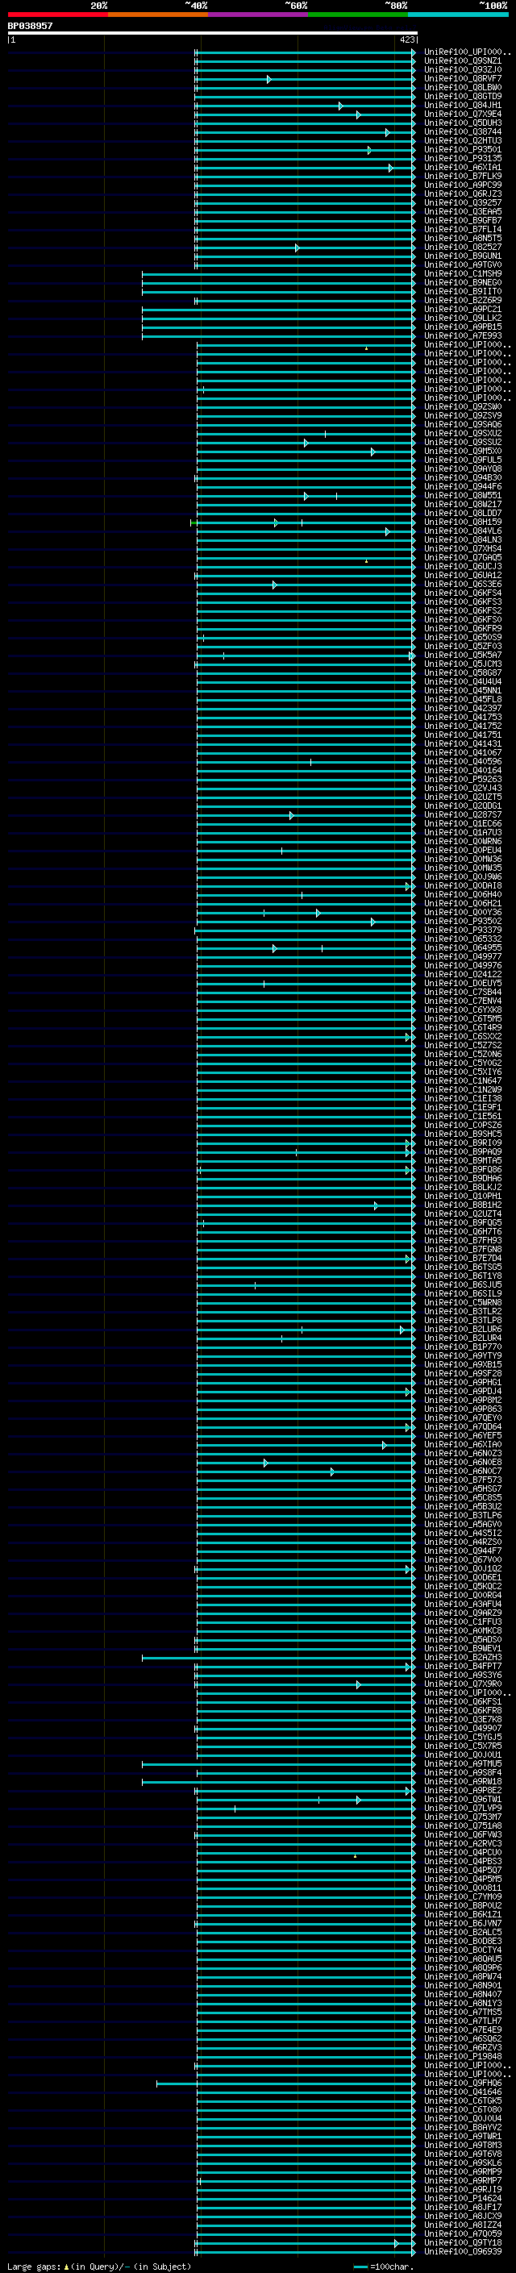Viewport: 516px width, 2273px height.
Task: Select the UniRef100_O82527 hit label
Action: pyautogui.click(x=463, y=247)
